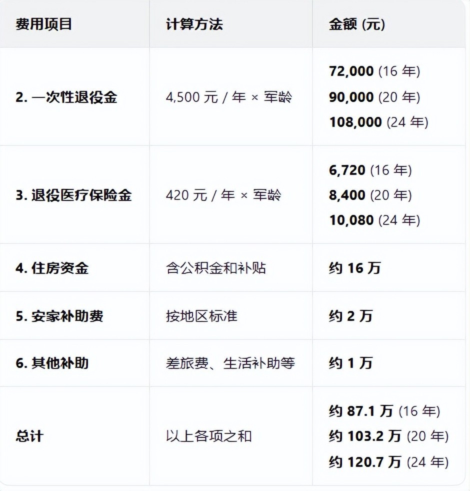Click the 4,500 元 / 年 formula cell
Screen dimensions: 470x491
[229, 96]
